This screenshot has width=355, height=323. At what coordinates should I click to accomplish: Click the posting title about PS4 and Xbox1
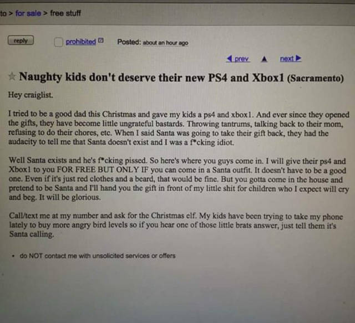pyautogui.click(x=151, y=78)
